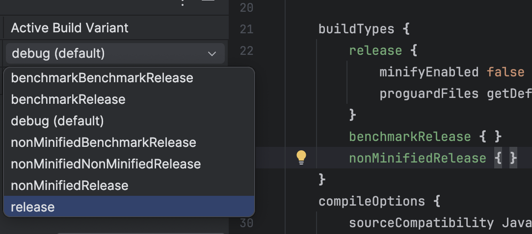Screen dimensions: 532x234
Task: Select the highlighted release variant option
Action: (x=33, y=207)
